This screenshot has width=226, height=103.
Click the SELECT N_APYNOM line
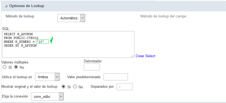coord(18,34)
